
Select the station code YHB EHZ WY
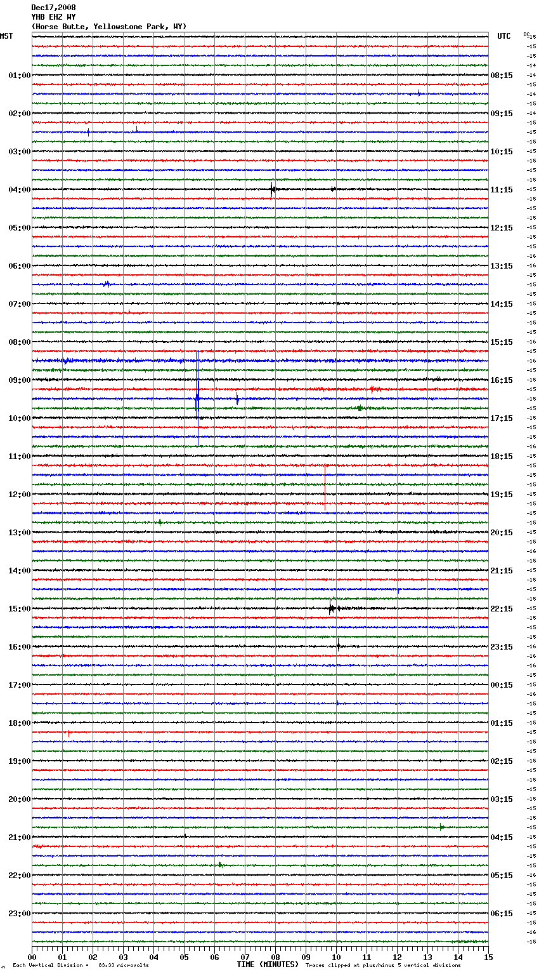pos(53,17)
